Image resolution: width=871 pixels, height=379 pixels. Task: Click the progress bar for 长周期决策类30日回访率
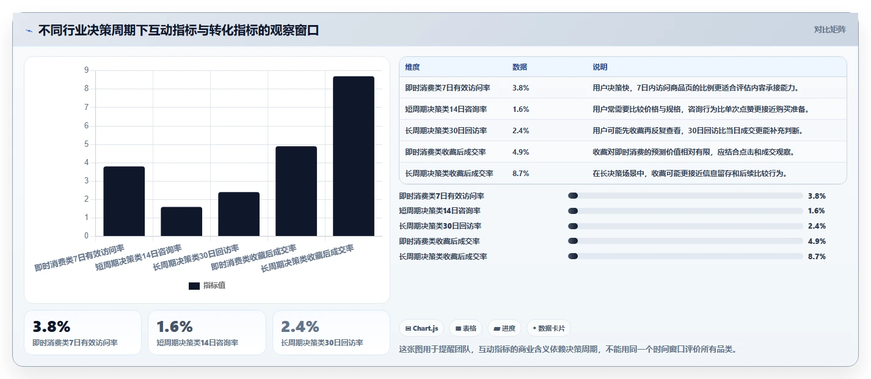coord(685,226)
